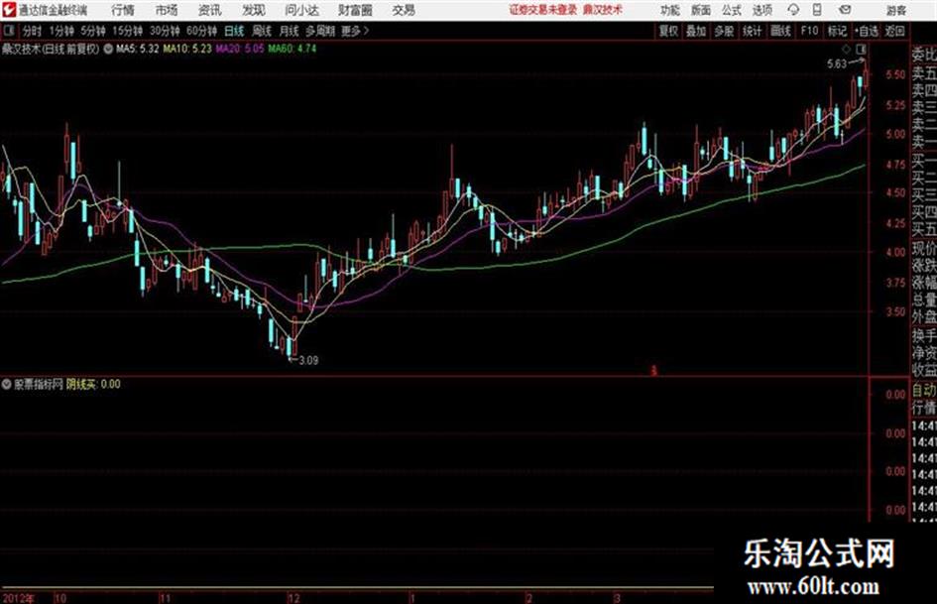This screenshot has width=937, height=604.
Task: Toggle the side panel icon beside diamond
Action: (861, 49)
